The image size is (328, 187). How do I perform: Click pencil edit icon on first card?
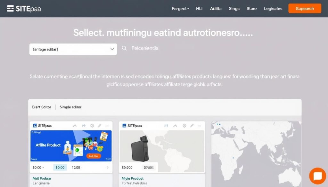click(x=99, y=126)
